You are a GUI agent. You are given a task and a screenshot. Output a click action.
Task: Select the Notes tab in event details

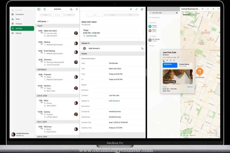(112, 15)
